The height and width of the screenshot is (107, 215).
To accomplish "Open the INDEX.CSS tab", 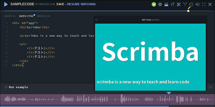I will (x=44, y=16).
